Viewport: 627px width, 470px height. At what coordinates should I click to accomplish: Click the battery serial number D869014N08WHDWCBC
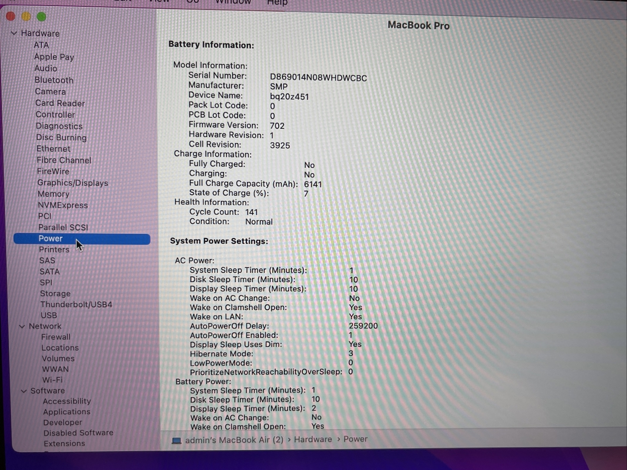(318, 78)
